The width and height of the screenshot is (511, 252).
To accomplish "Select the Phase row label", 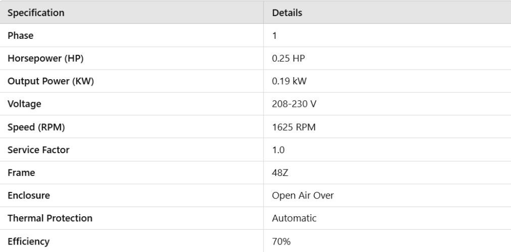I will (x=19, y=36).
